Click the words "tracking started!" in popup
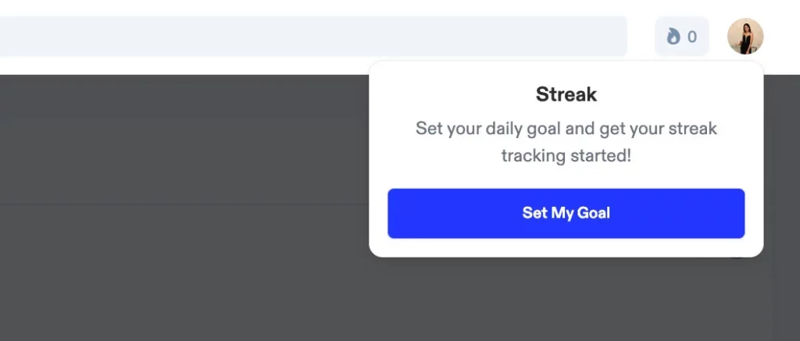 pos(566,155)
